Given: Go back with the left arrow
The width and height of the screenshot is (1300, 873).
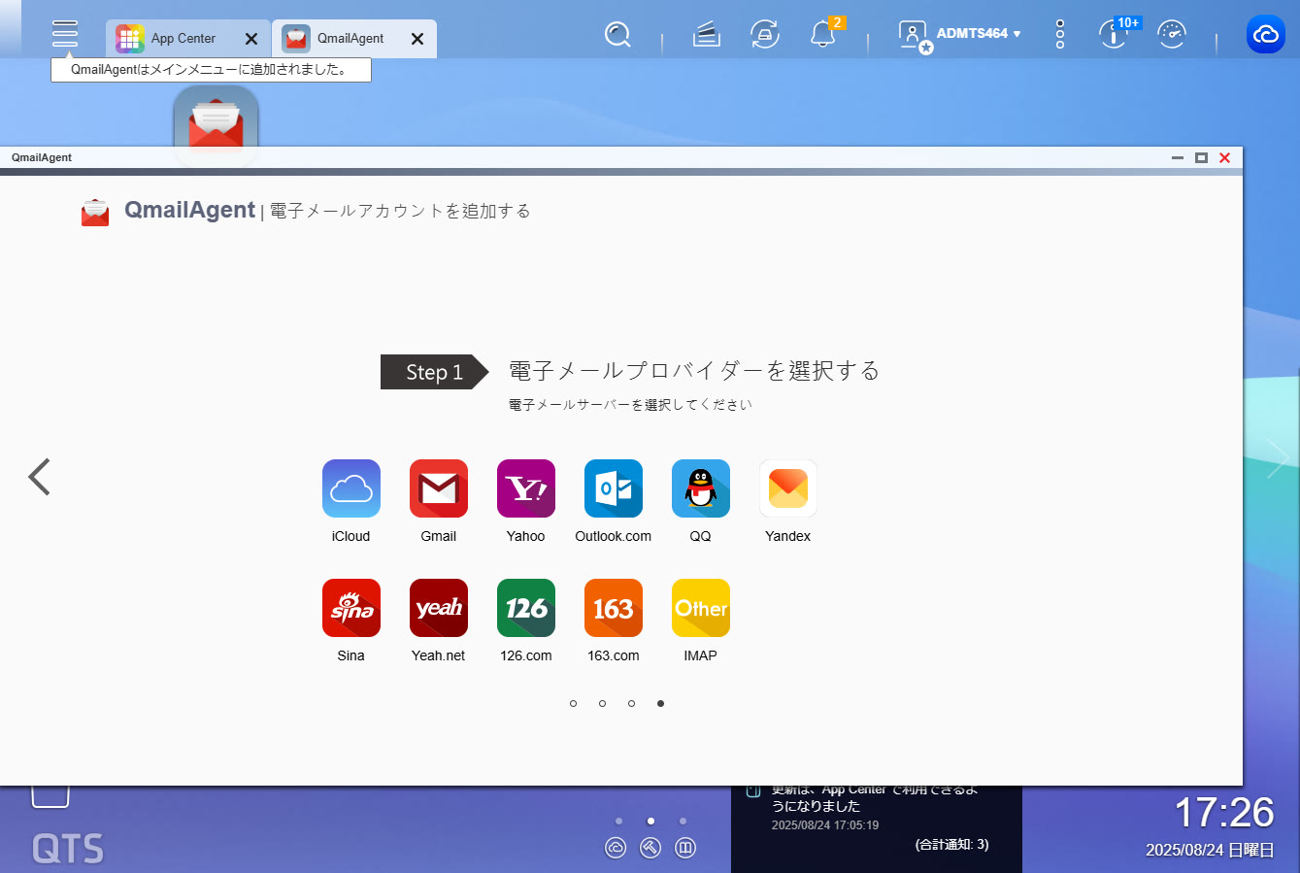Looking at the screenshot, I should pyautogui.click(x=39, y=477).
